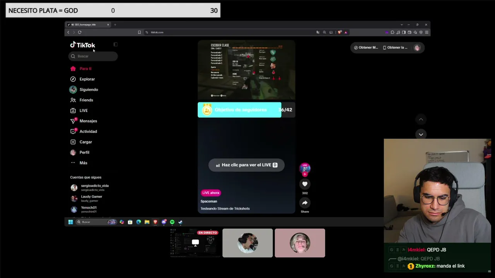
Task: Open the profile avatar menu top right
Action: coord(417,47)
